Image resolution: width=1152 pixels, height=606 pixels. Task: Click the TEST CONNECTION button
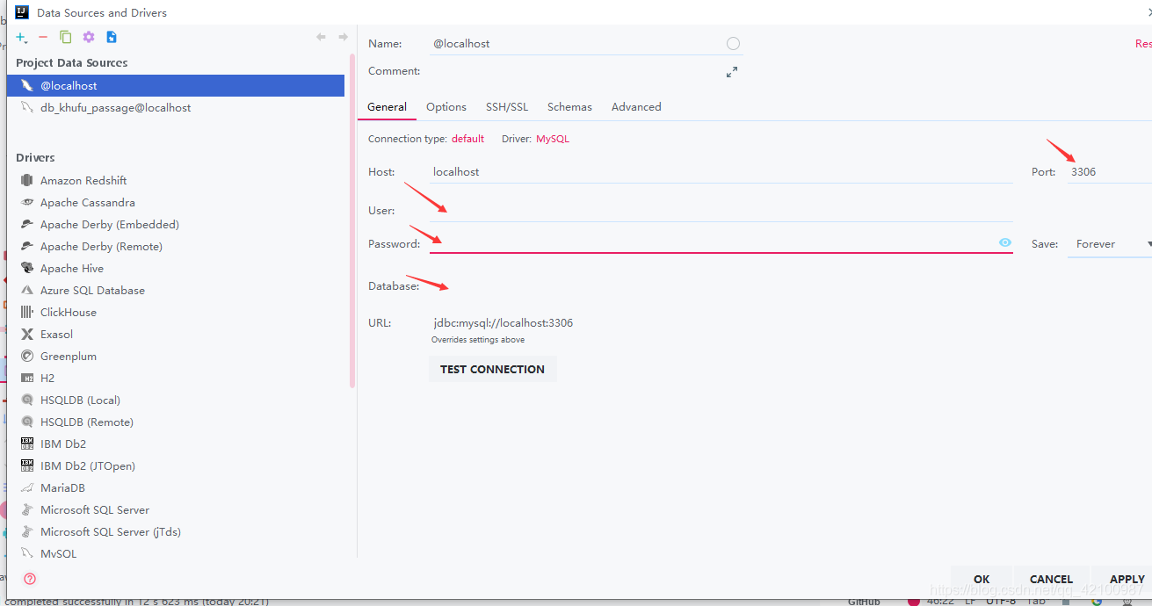pyautogui.click(x=493, y=369)
